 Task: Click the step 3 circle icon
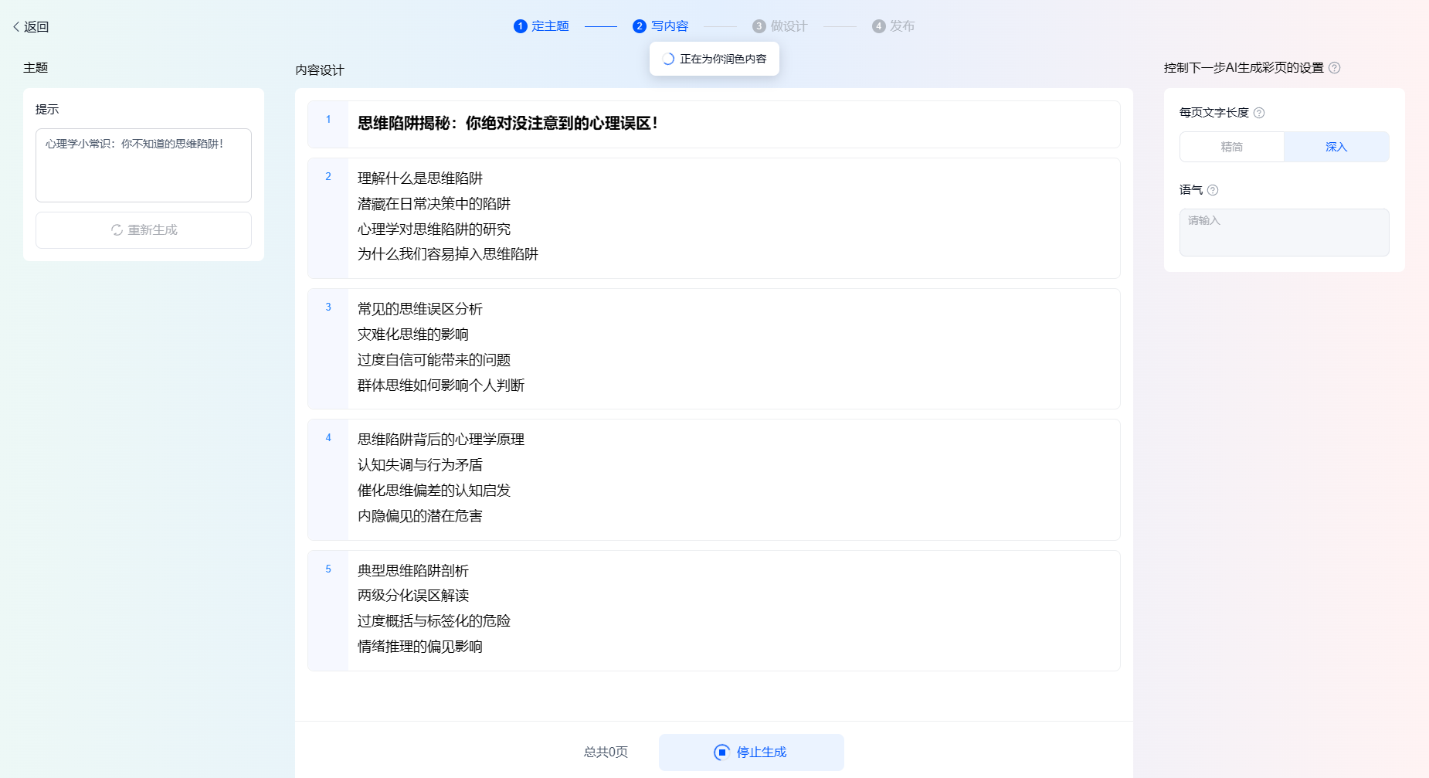tap(759, 26)
